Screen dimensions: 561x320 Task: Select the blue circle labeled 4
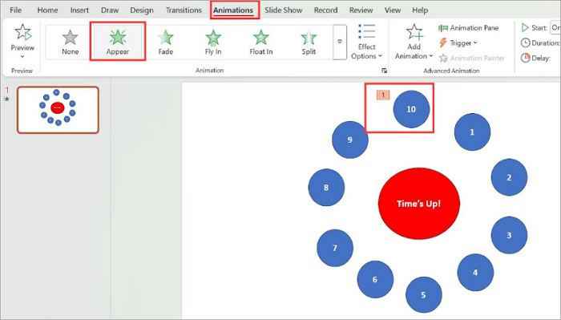[x=475, y=273]
